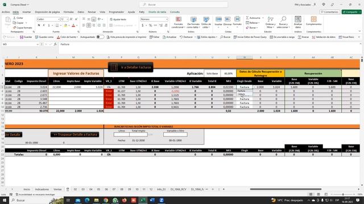This screenshot has width=364, height=204.
Task: Center align text horizontally
Action: (89, 25)
